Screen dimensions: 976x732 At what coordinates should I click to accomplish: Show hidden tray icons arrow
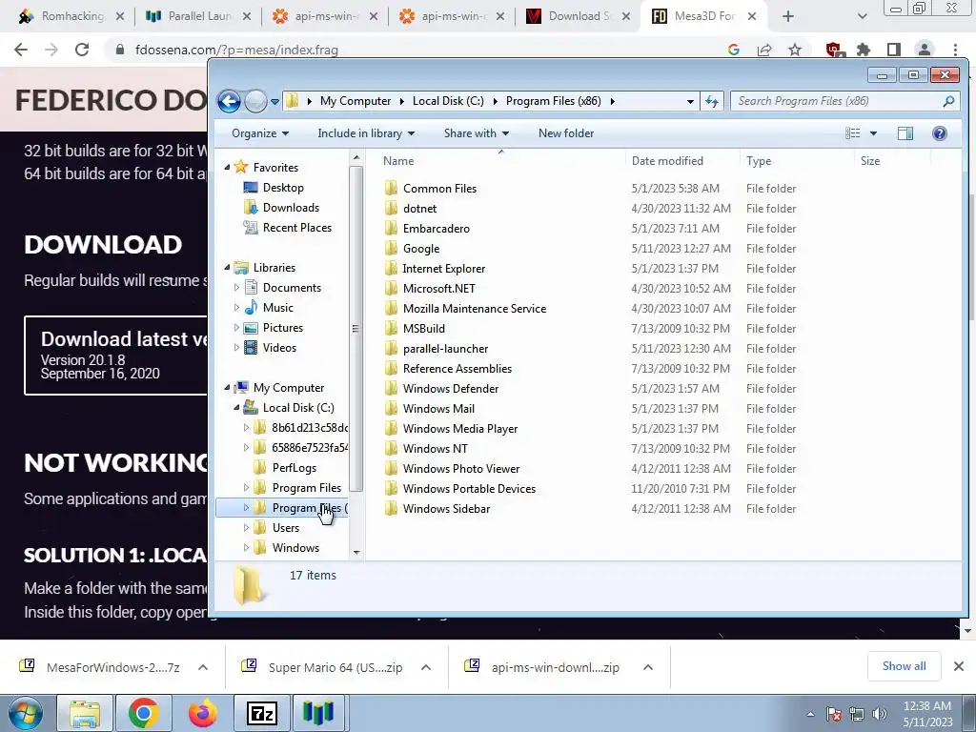tap(810, 714)
